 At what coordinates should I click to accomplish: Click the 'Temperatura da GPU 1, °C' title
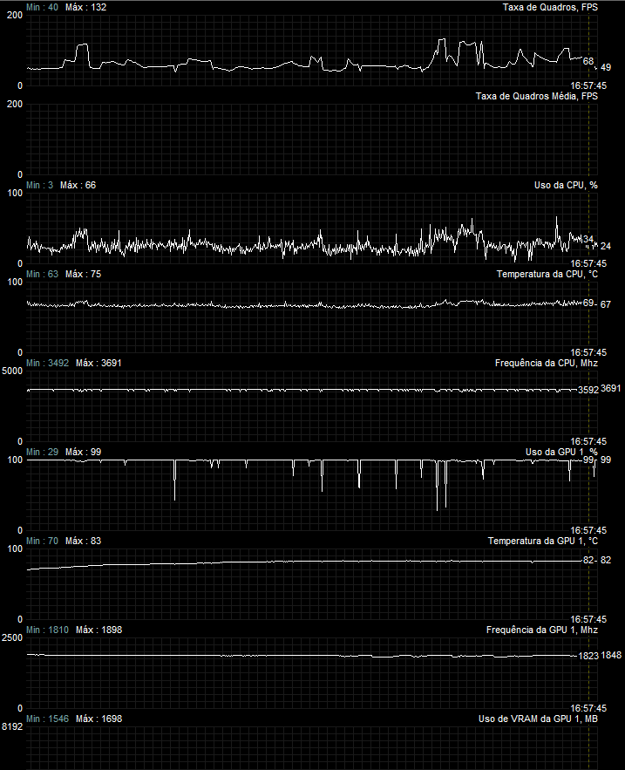(x=542, y=541)
